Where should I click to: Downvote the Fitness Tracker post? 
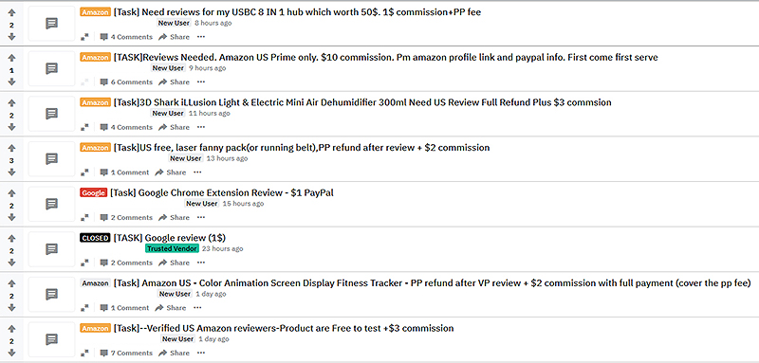coord(12,307)
